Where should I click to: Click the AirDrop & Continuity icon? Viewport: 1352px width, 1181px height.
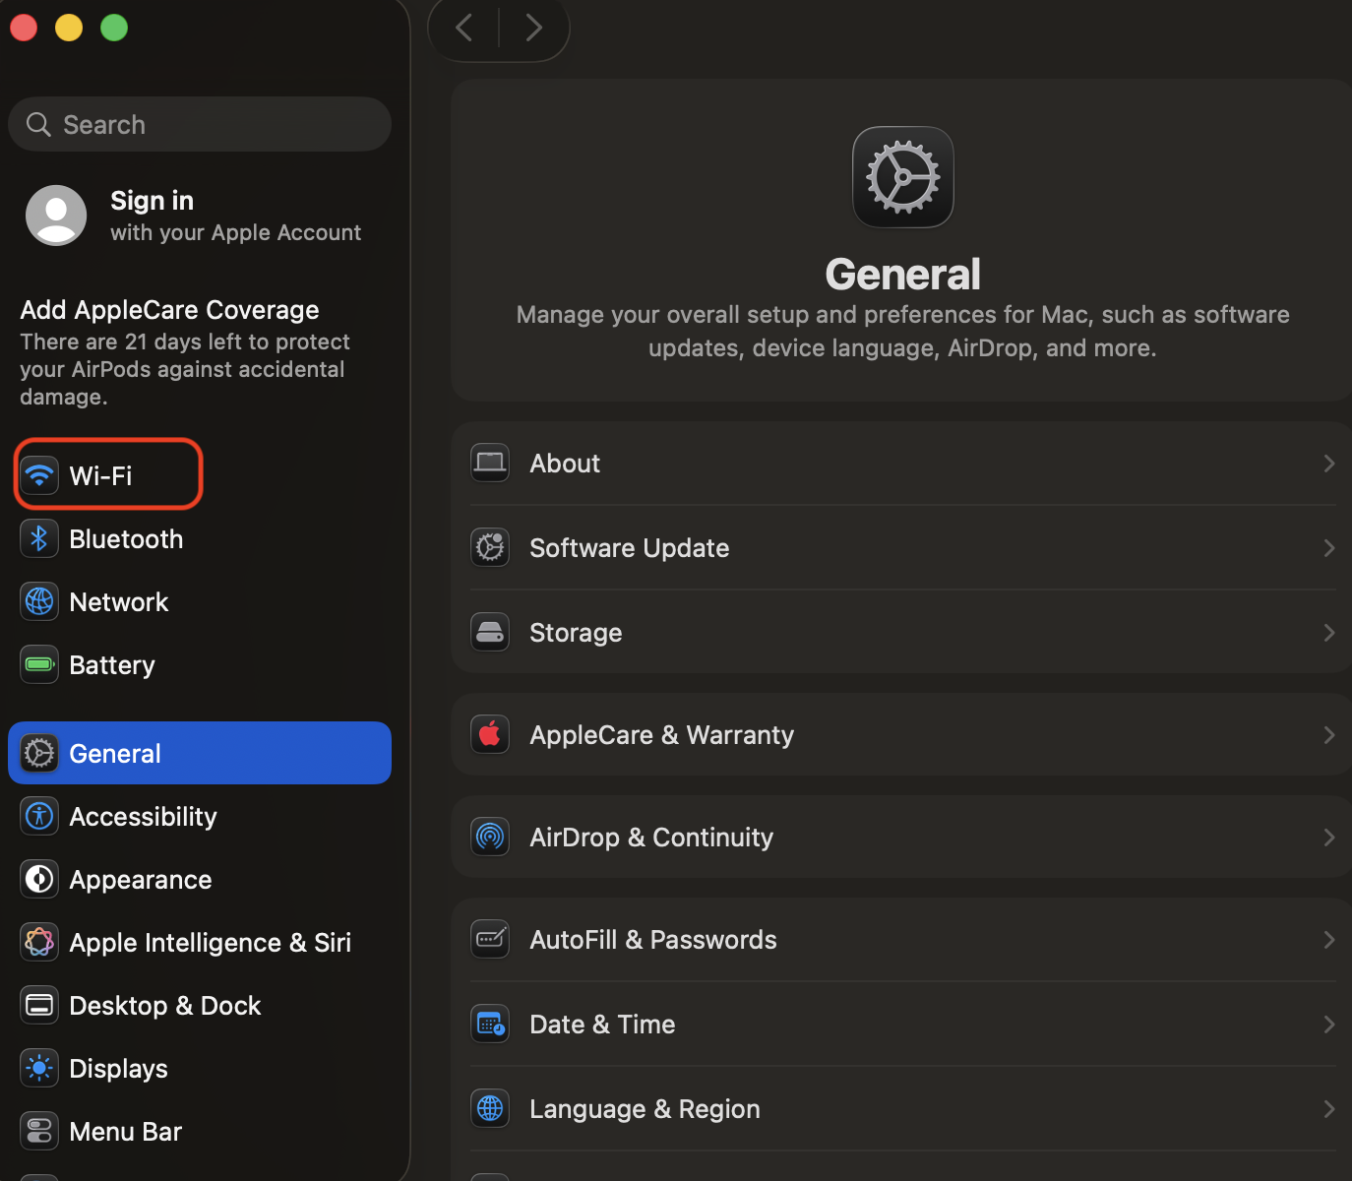[490, 837]
